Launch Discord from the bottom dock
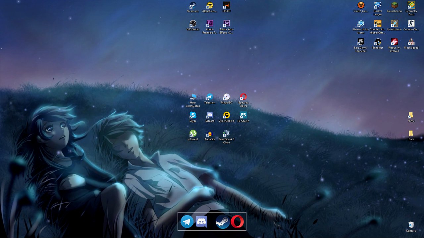The width and height of the screenshot is (424, 238). pos(201,221)
